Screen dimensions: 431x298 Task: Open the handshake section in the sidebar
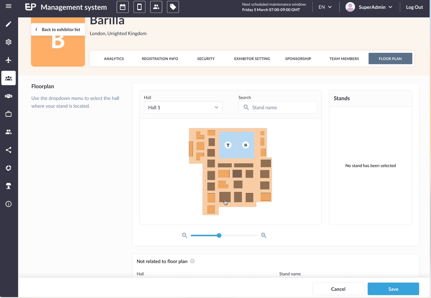[x=8, y=96]
